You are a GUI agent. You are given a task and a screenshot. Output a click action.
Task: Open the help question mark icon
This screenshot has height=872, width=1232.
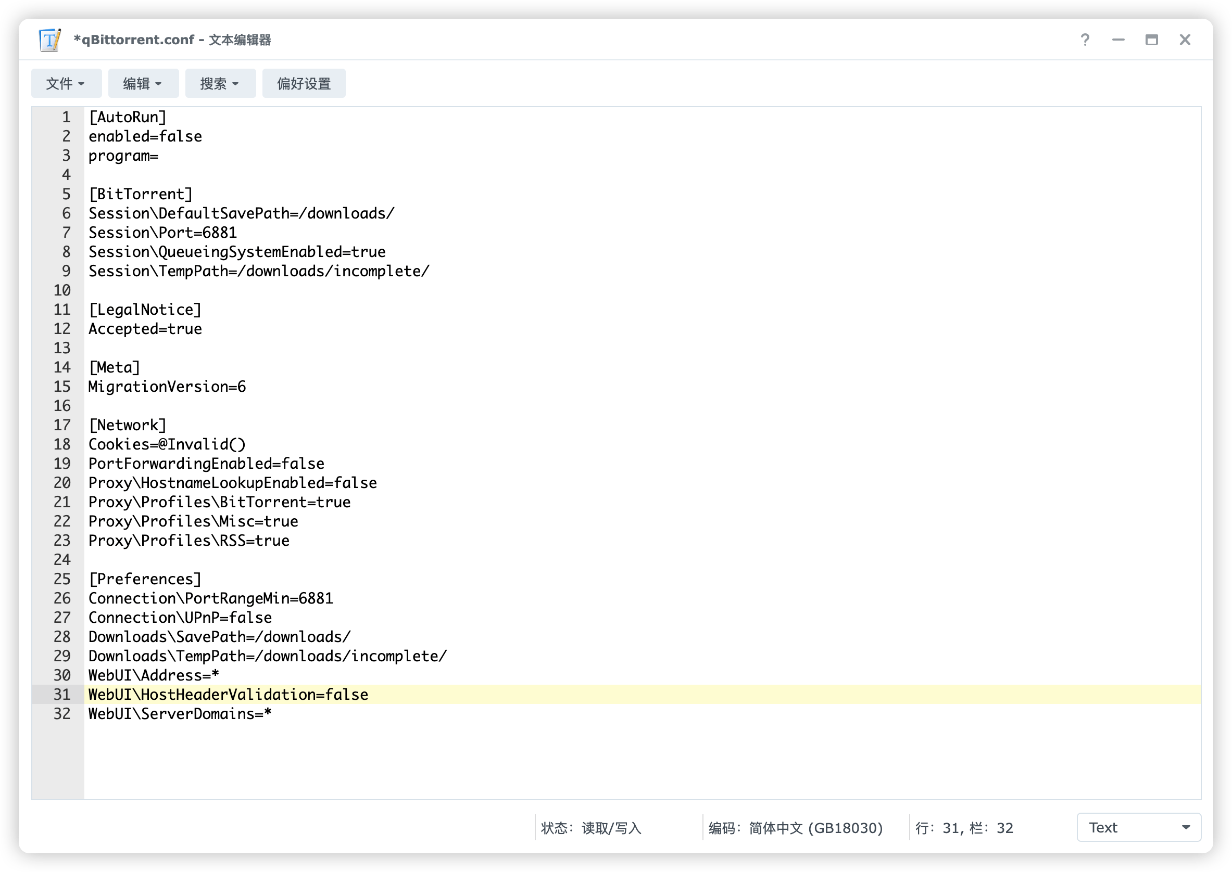[1085, 40]
